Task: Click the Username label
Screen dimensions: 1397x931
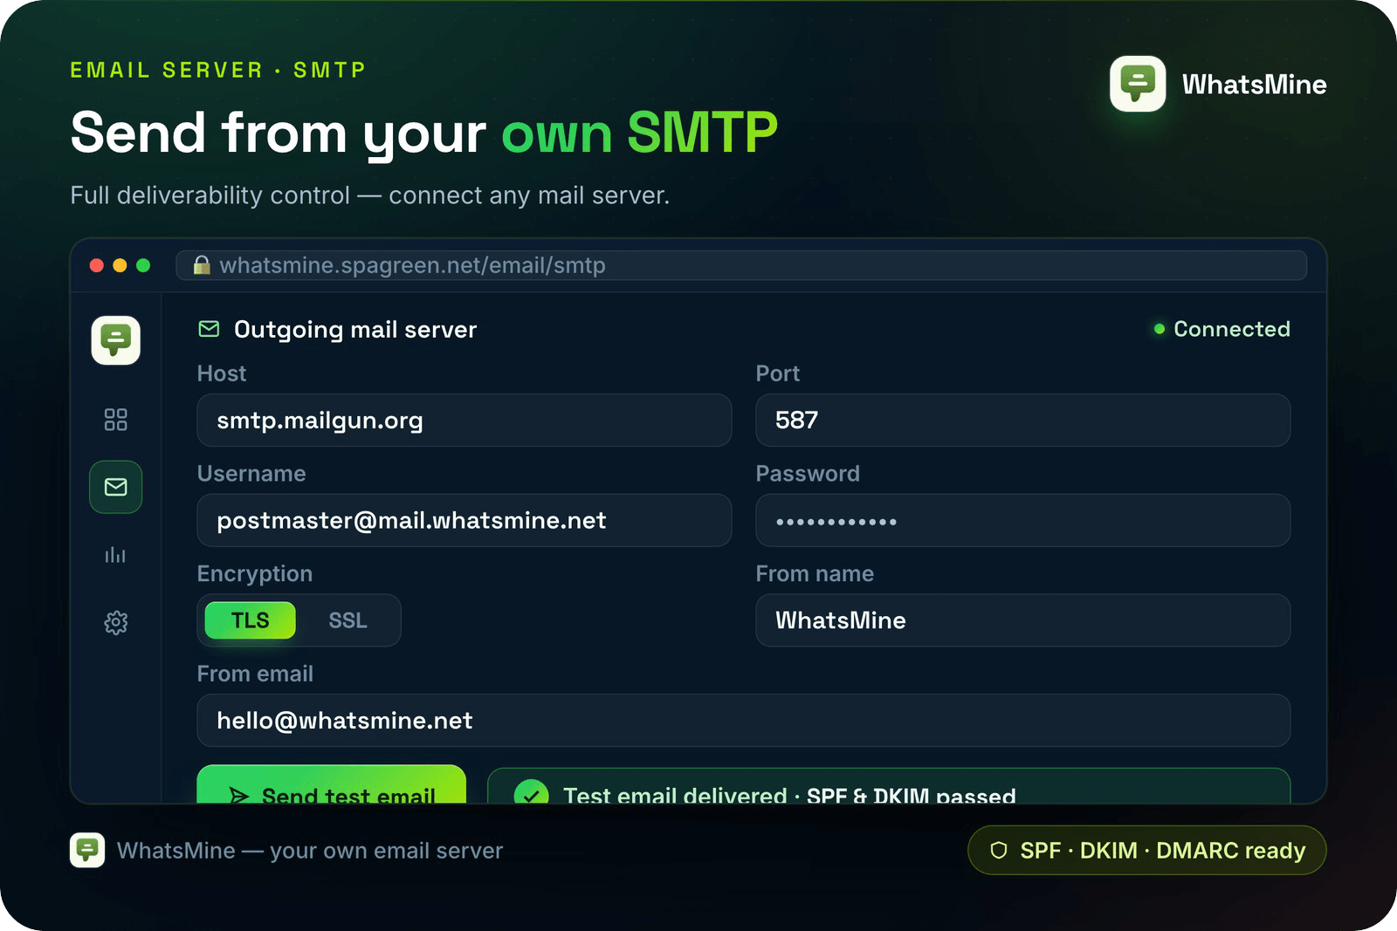Action: pyautogui.click(x=251, y=474)
